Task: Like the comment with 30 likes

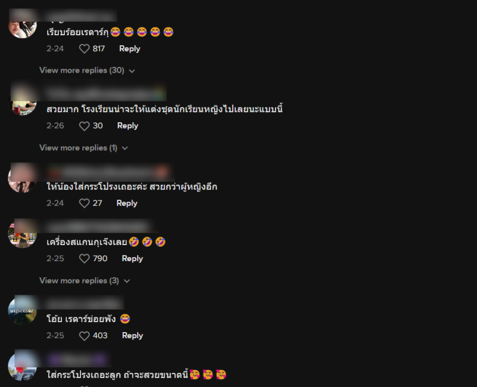Action: point(84,126)
